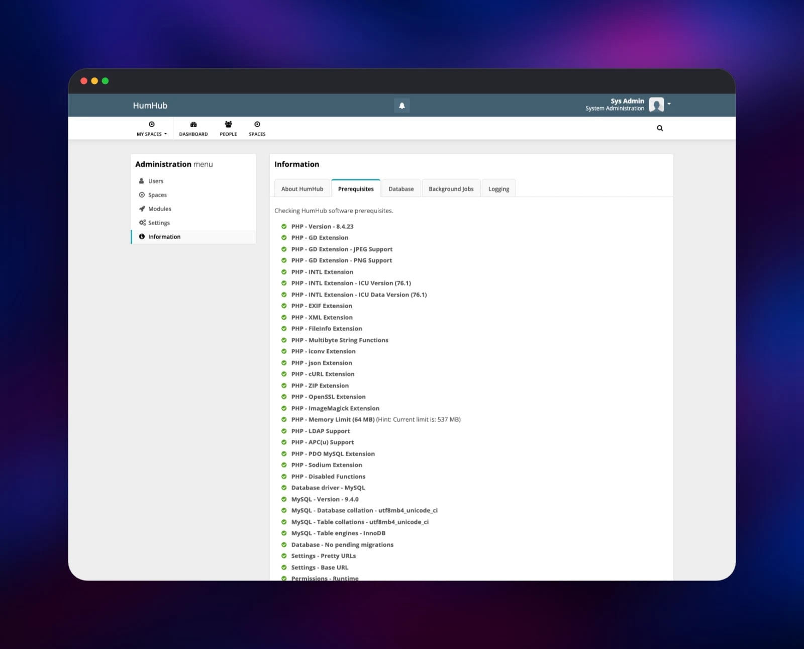
Task: Click 'PHP - json Extension' text
Action: [x=322, y=363]
